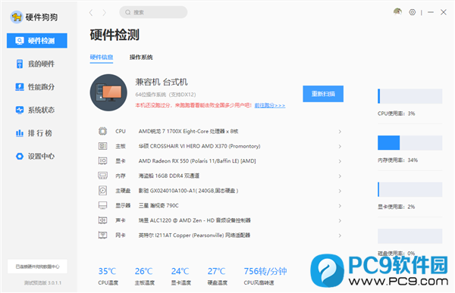Expand the CPU row chevron
455x293 pixels.
click(340, 132)
